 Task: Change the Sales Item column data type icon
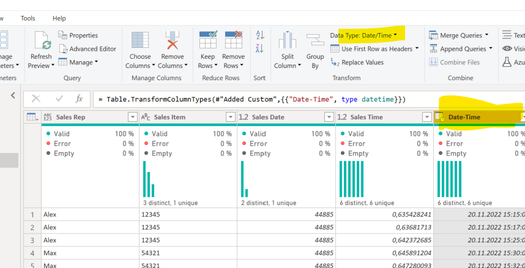(146, 117)
